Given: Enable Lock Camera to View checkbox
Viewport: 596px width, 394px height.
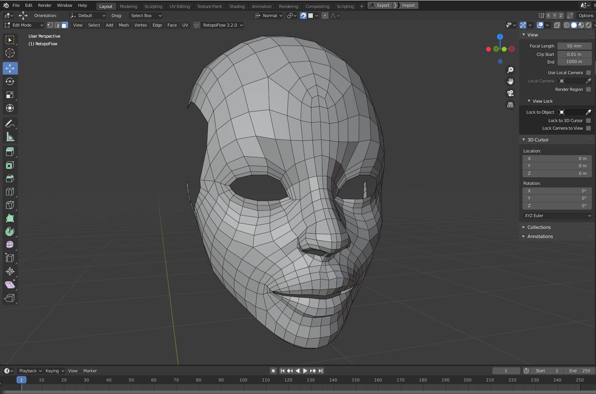Looking at the screenshot, I should (589, 128).
